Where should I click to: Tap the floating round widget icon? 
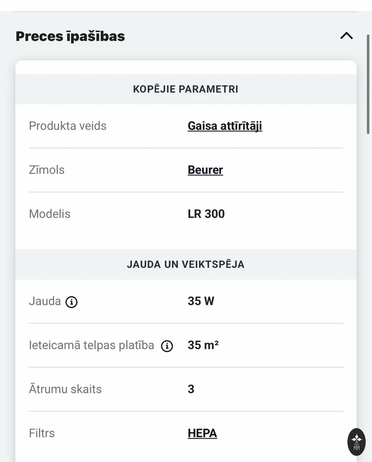click(x=357, y=442)
